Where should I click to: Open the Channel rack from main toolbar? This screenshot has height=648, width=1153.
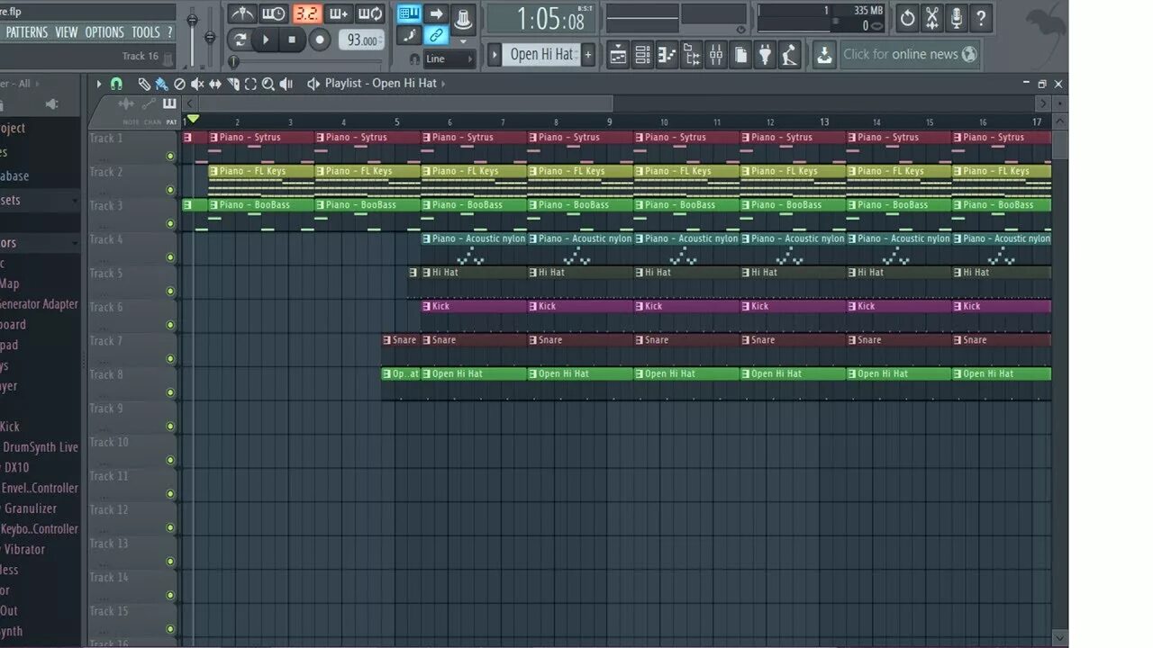point(643,55)
